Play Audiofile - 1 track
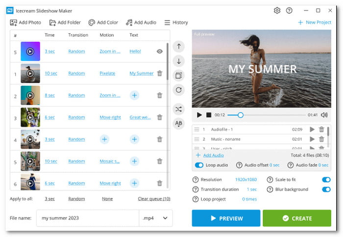343x237 pixels. click(x=312, y=129)
